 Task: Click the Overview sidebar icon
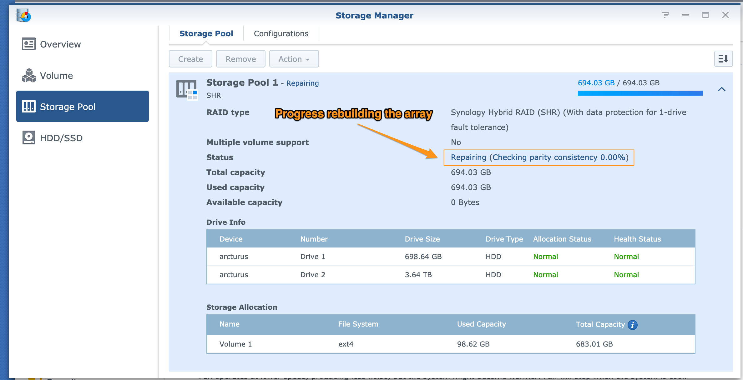29,44
